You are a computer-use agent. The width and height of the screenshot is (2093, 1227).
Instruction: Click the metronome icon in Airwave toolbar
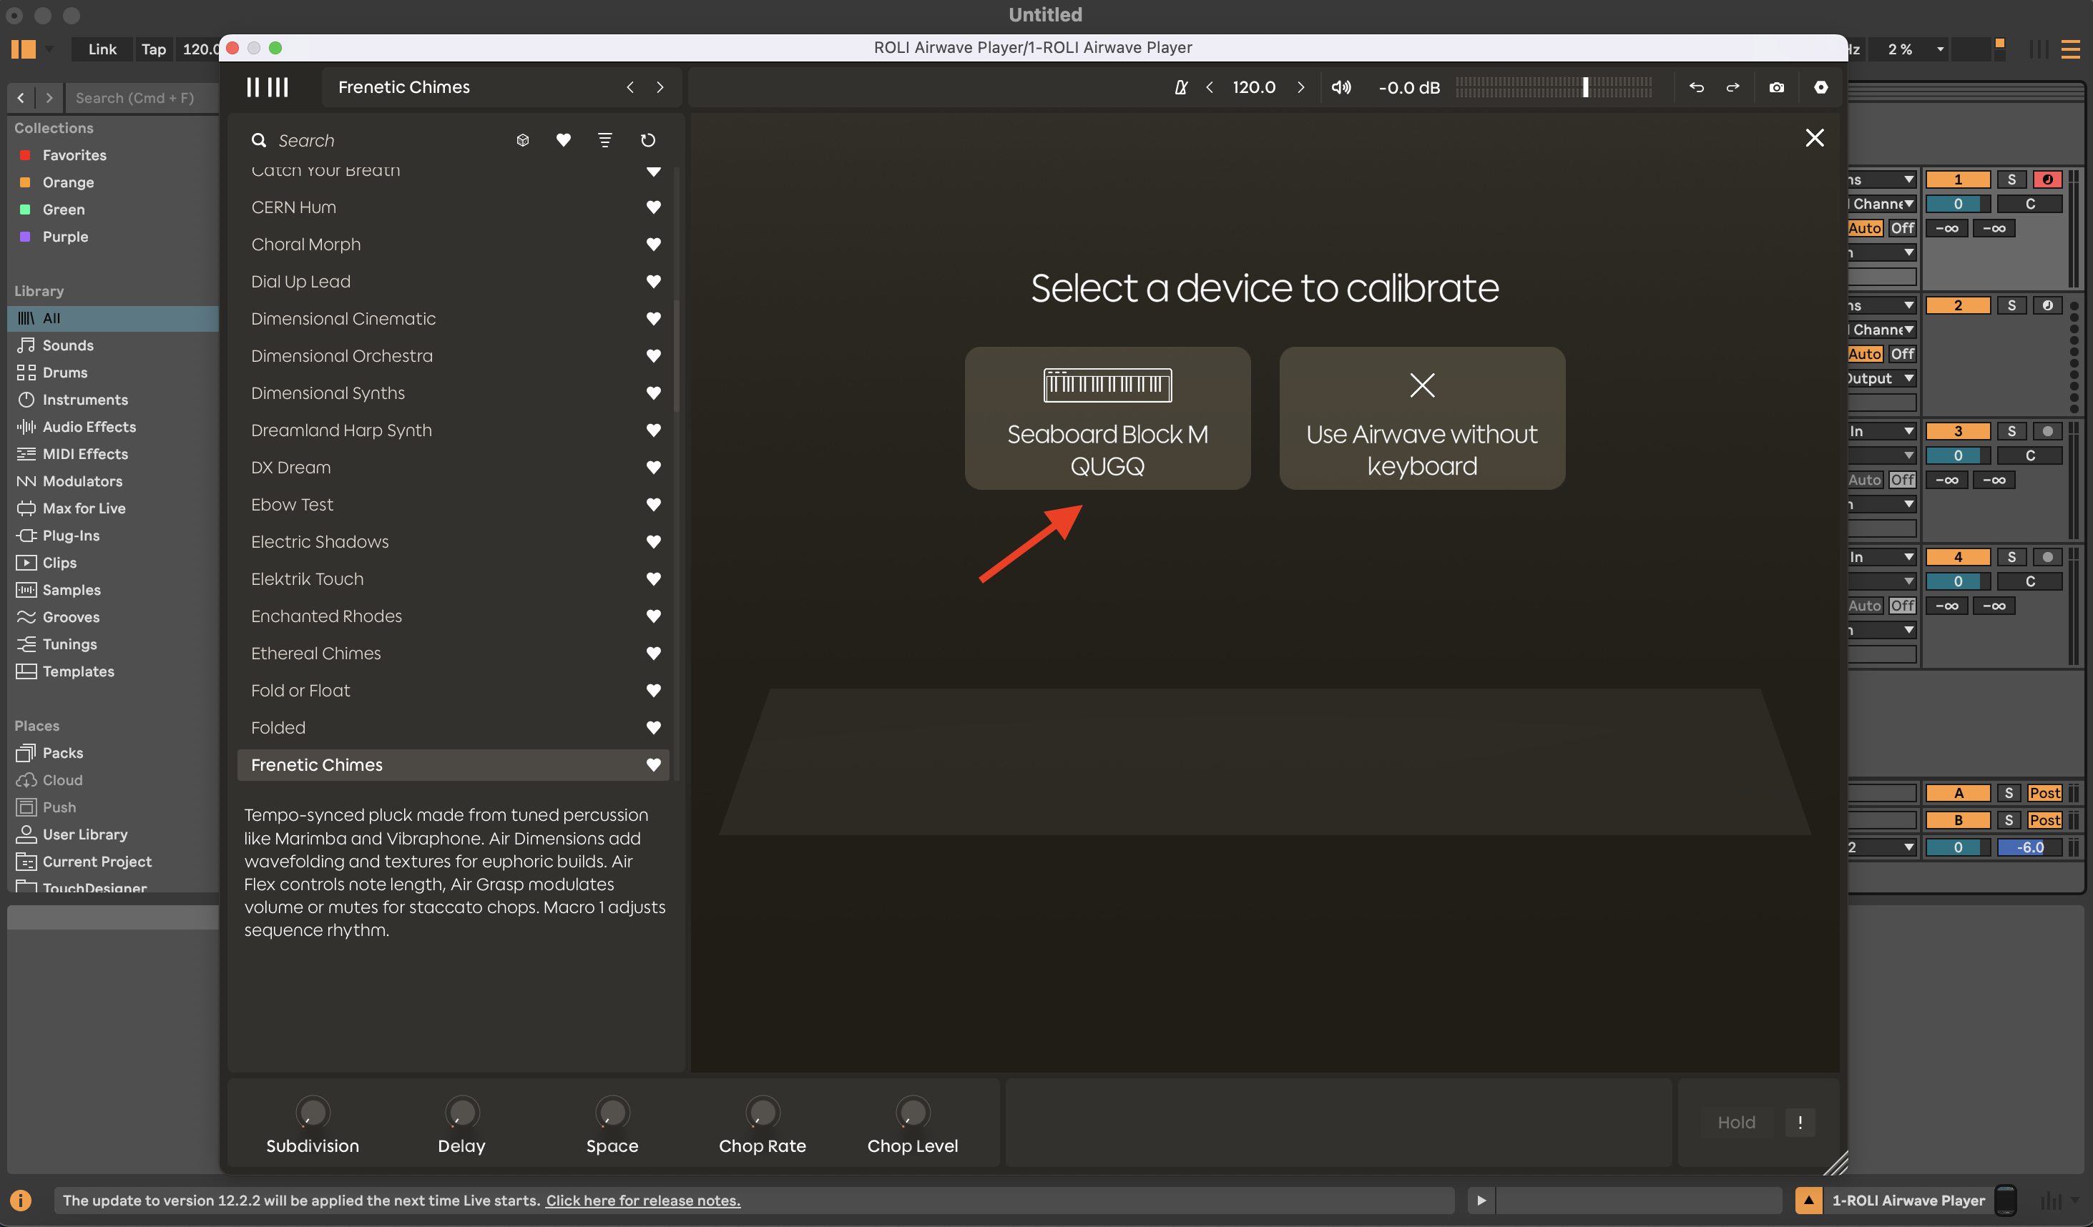(x=1180, y=87)
